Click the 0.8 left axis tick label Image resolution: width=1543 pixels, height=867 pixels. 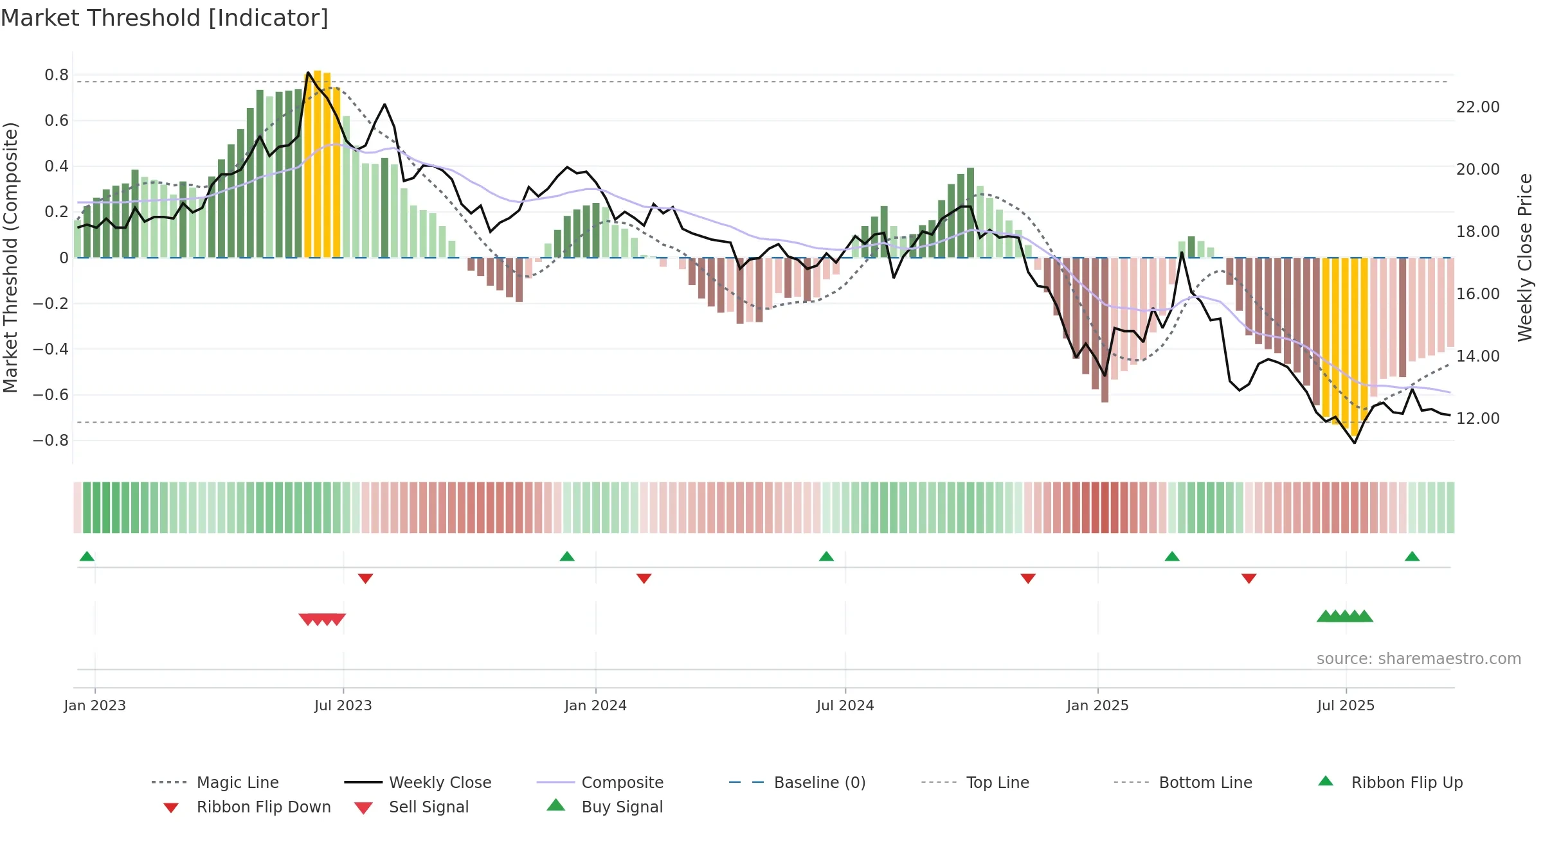57,75
